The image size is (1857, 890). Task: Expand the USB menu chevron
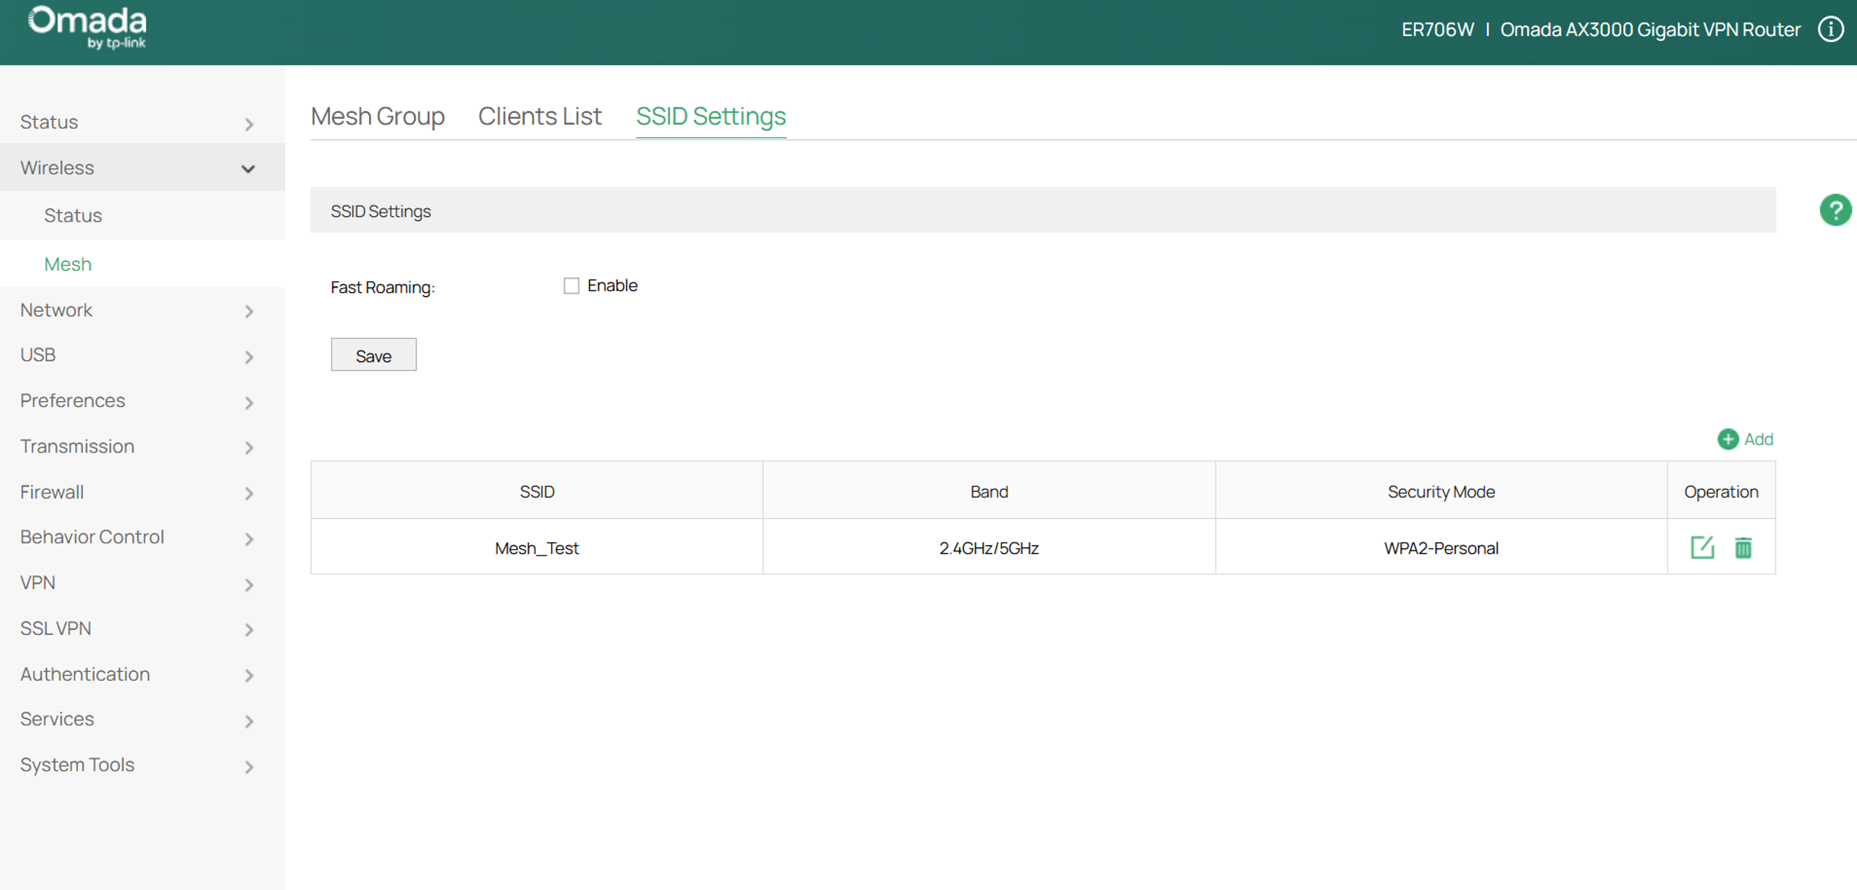249,357
